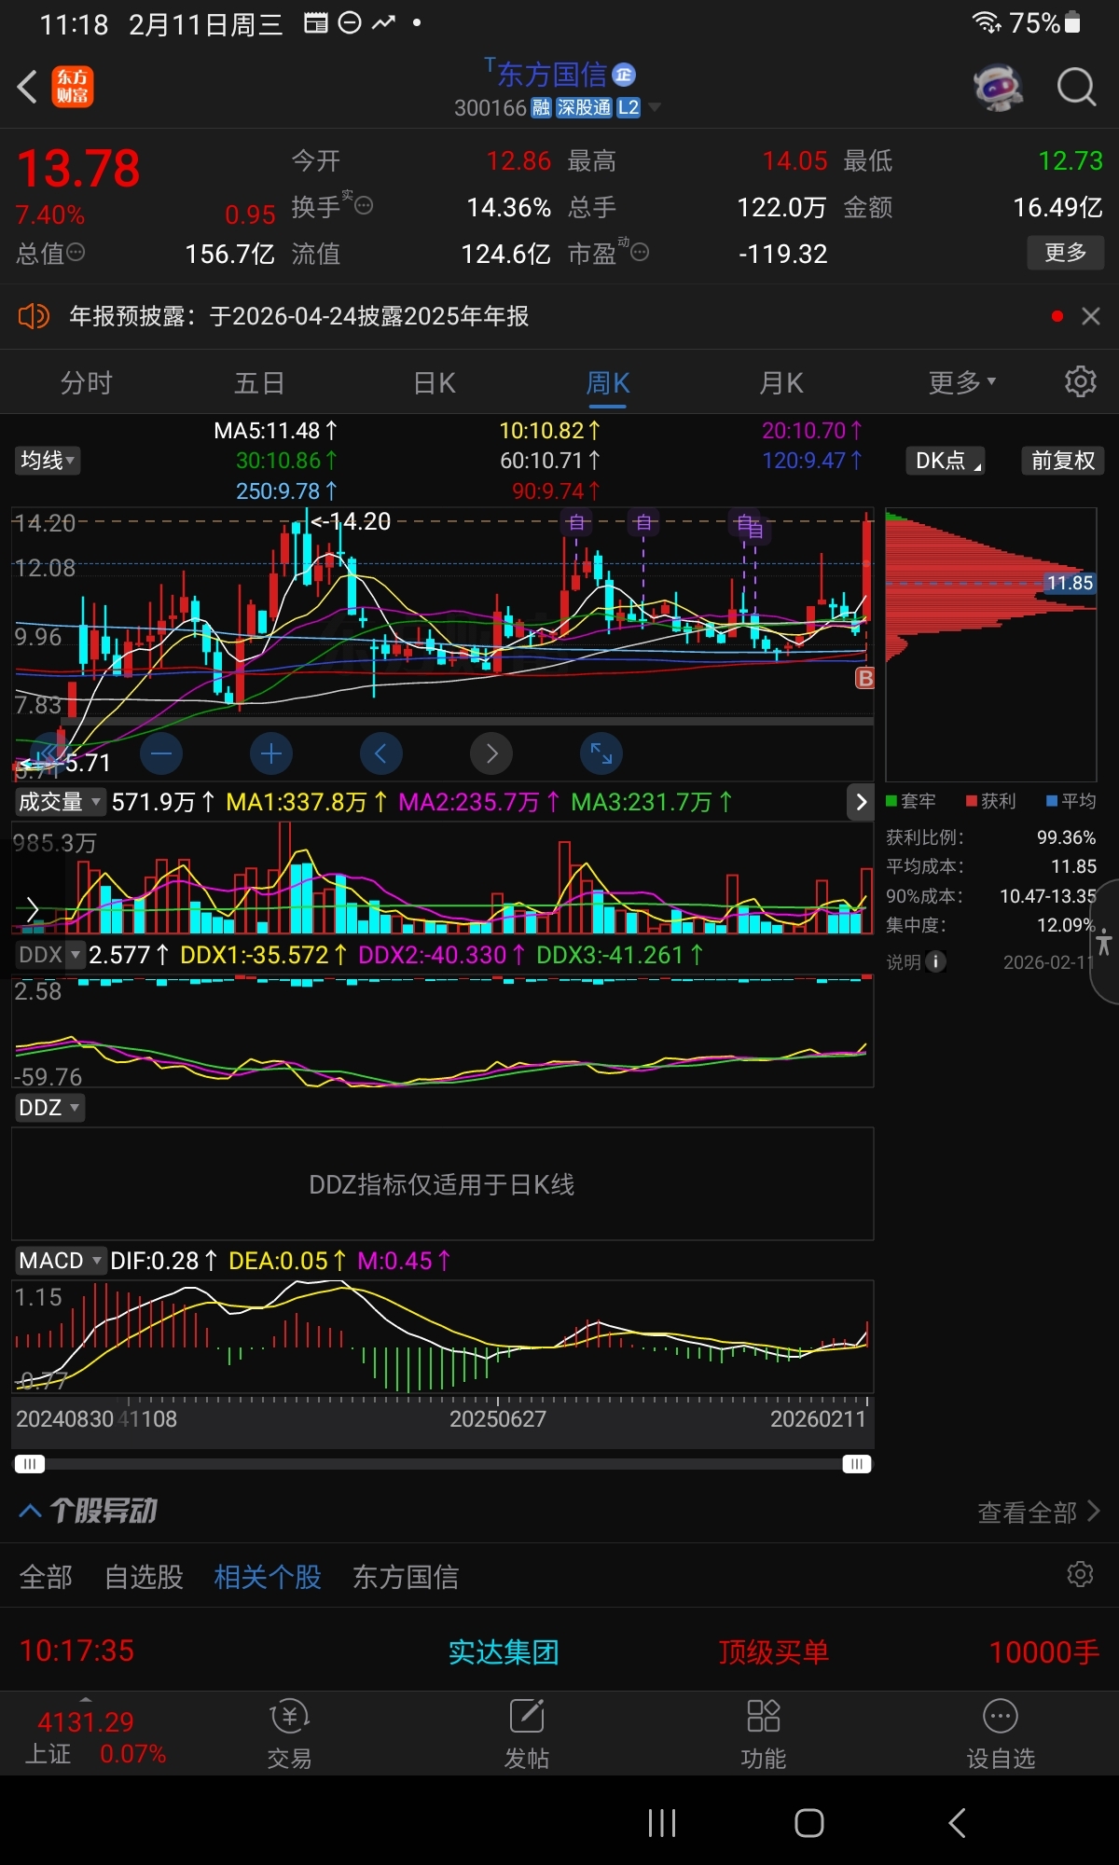1119x1865 pixels.
Task: Switch to 月K chart tab
Action: point(781,382)
